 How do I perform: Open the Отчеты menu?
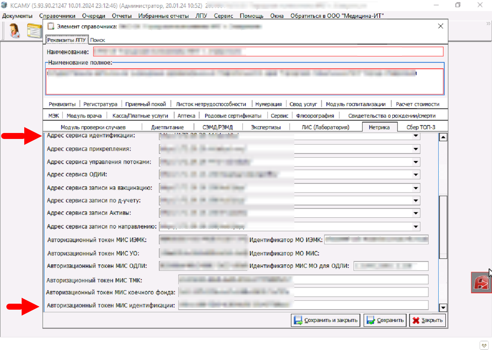[x=122, y=16]
